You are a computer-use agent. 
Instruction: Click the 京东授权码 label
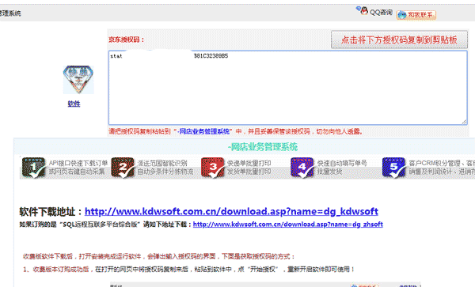tap(127, 40)
